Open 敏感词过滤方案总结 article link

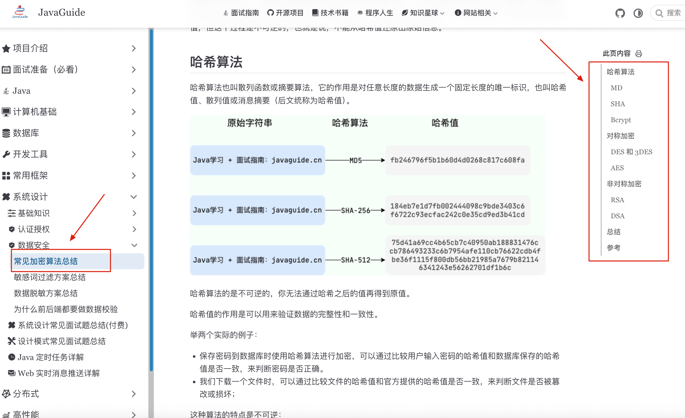[50, 277]
